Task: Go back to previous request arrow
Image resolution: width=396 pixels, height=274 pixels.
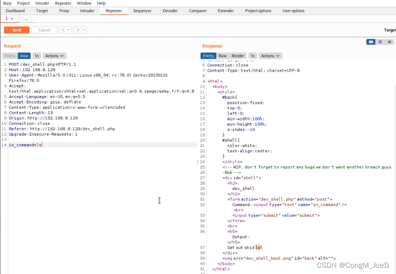Action: 63,30
